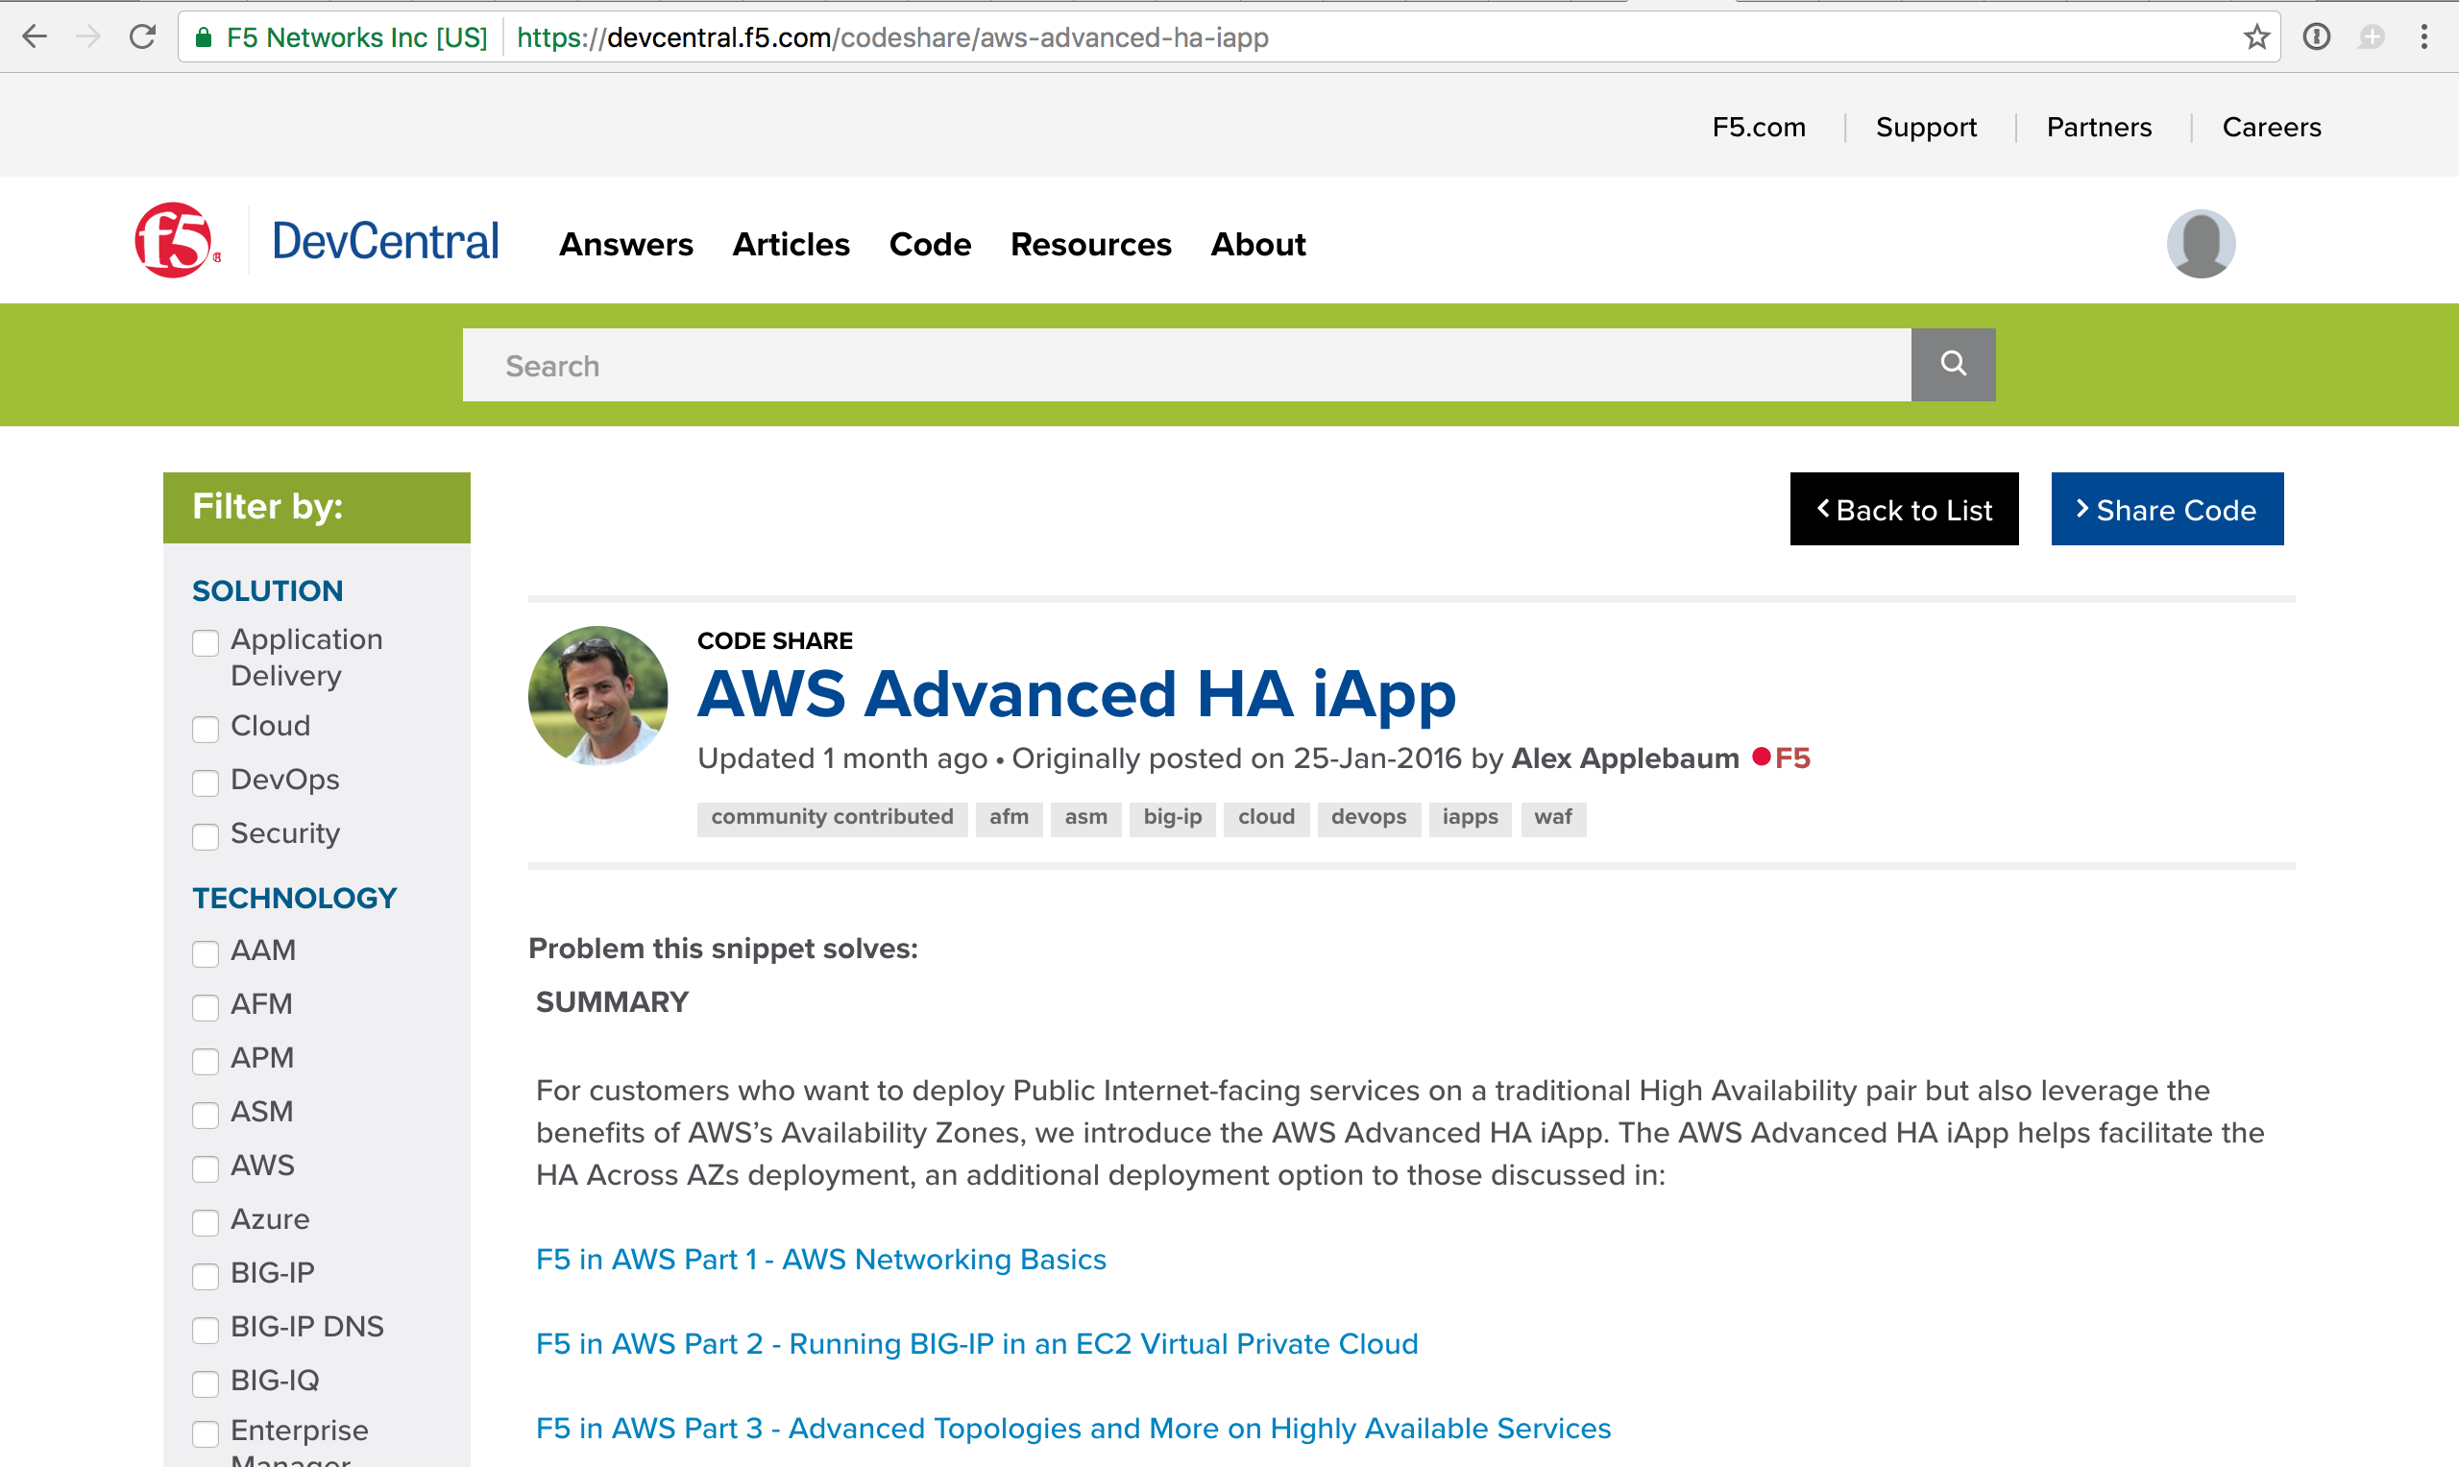Open the About menu
The height and width of the screenshot is (1467, 2459).
1257,244
